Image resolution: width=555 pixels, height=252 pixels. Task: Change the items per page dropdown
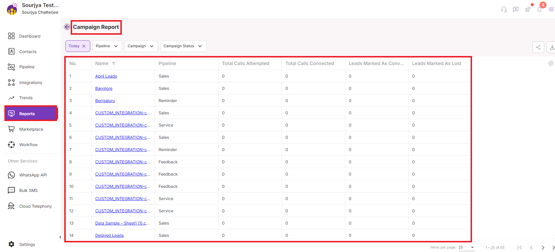(466, 247)
